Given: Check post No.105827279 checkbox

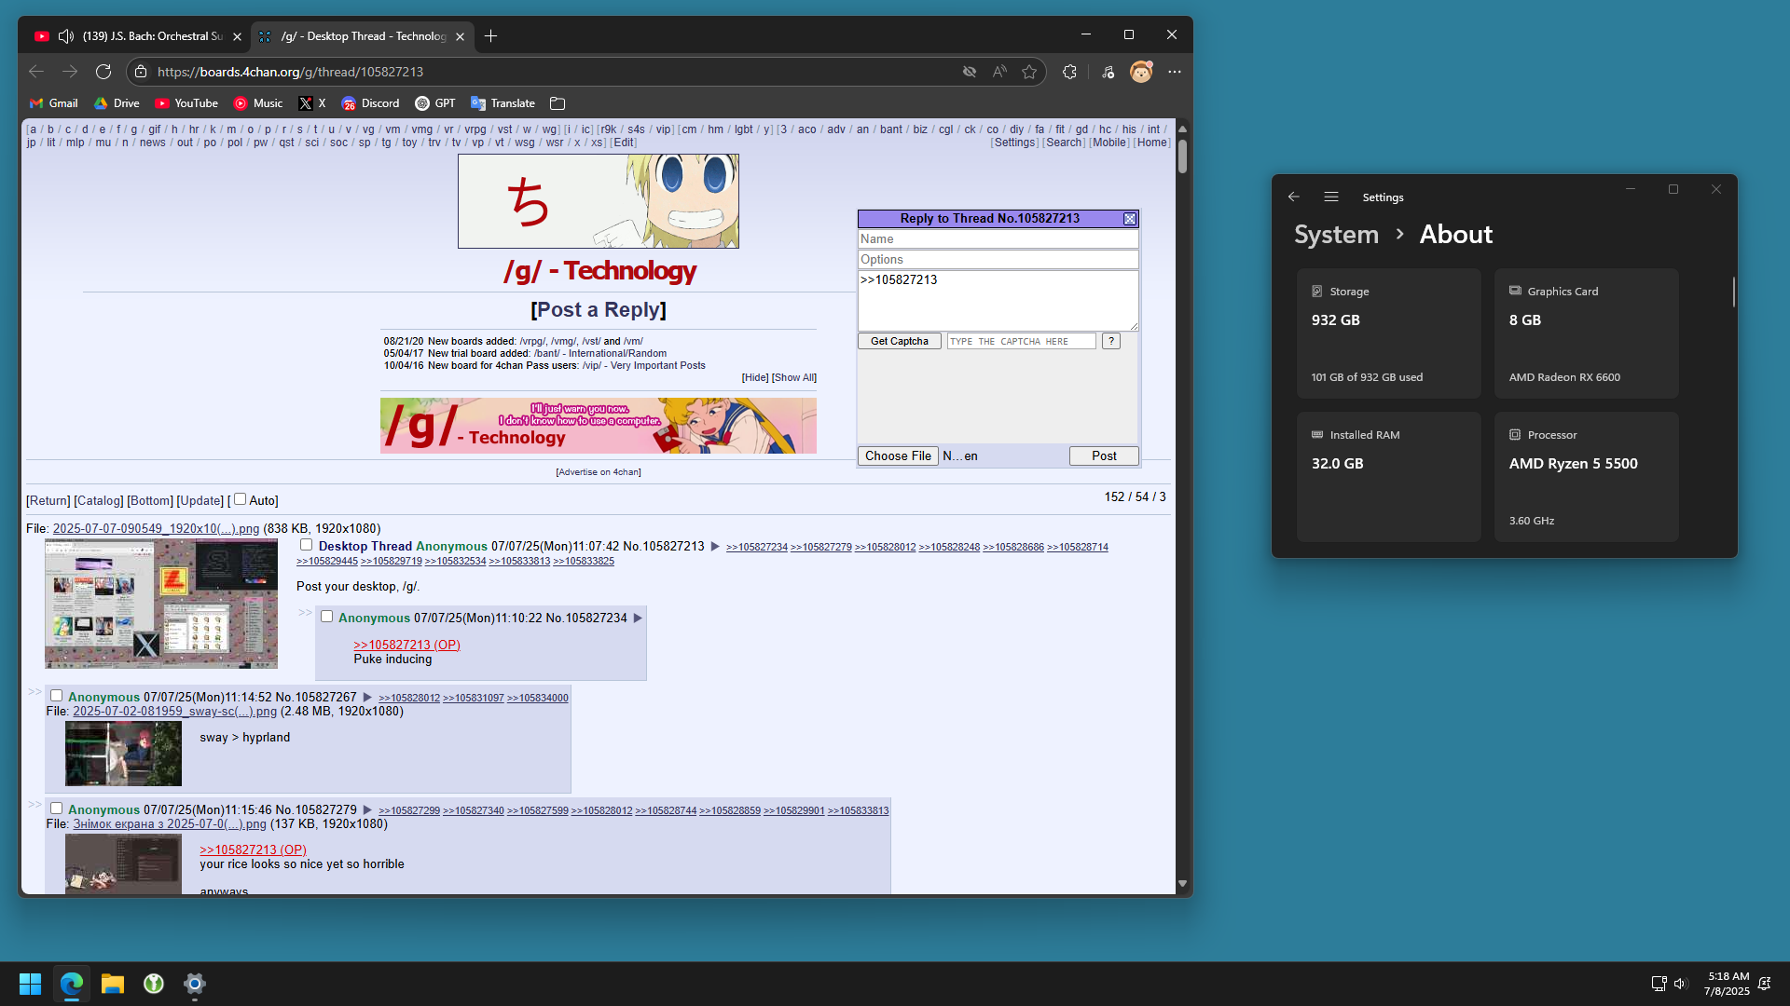Looking at the screenshot, I should [56, 809].
